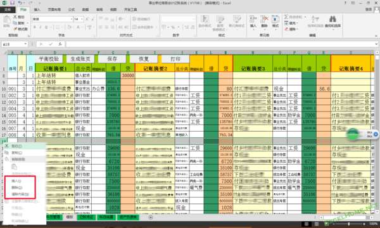Adjust the zoom slider in status bar
Screen dimensions: 380x228
click(348, 224)
